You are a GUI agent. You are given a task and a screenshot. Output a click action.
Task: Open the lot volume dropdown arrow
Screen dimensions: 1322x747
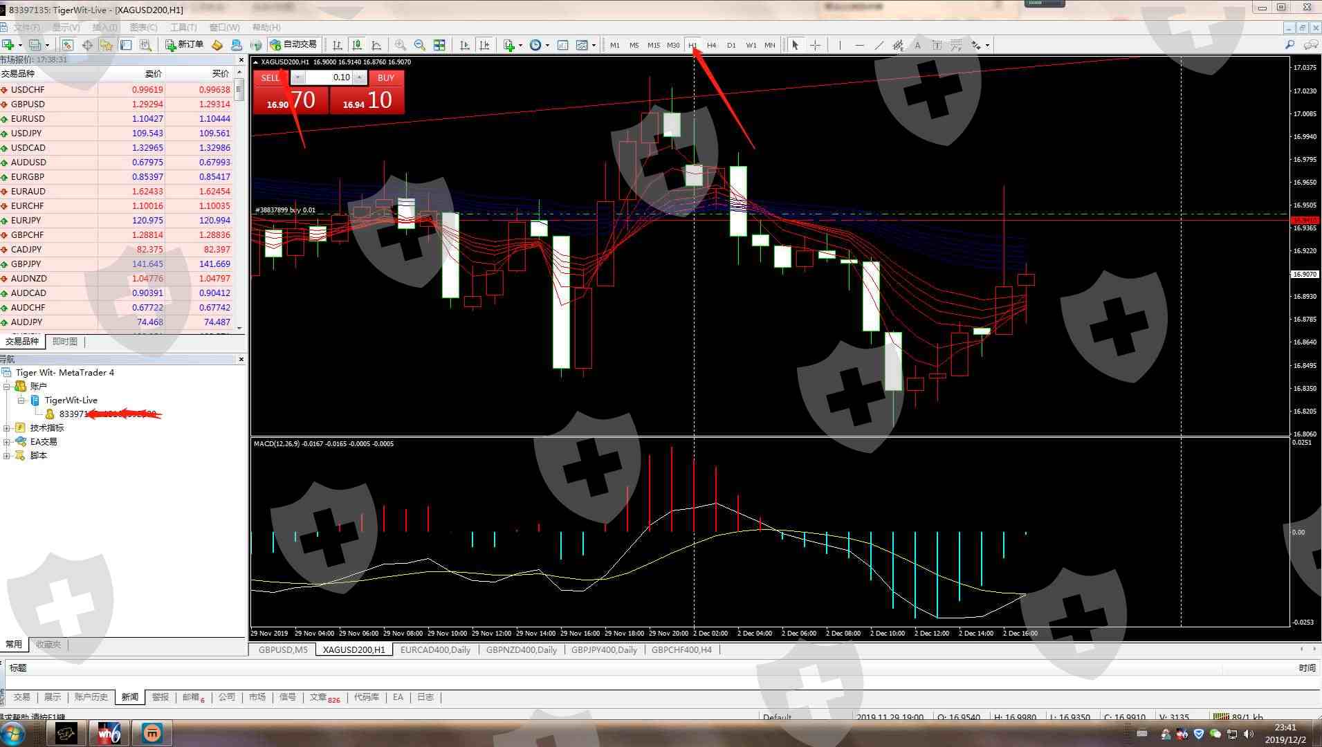click(360, 77)
